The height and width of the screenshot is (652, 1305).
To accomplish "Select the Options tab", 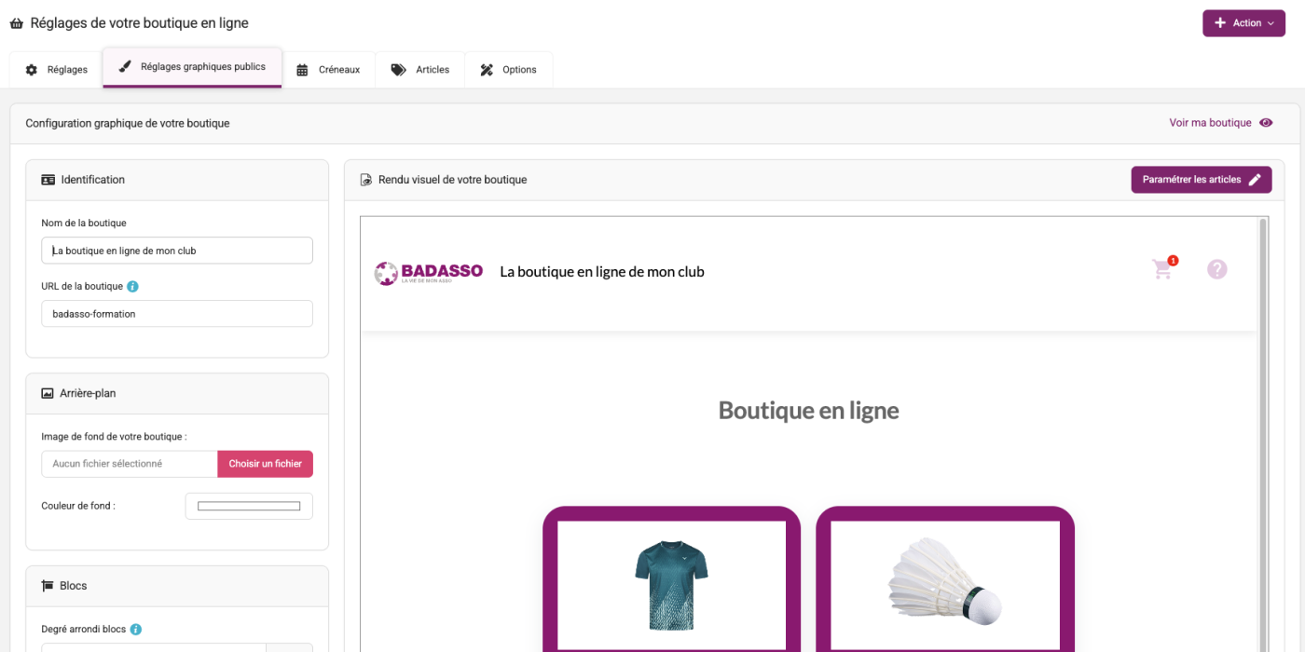I will 509,69.
